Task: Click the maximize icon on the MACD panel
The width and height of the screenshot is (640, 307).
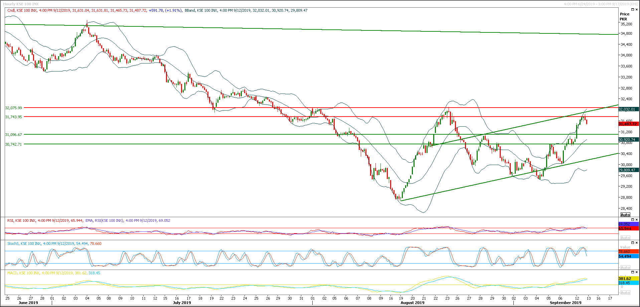Action: click(633, 272)
